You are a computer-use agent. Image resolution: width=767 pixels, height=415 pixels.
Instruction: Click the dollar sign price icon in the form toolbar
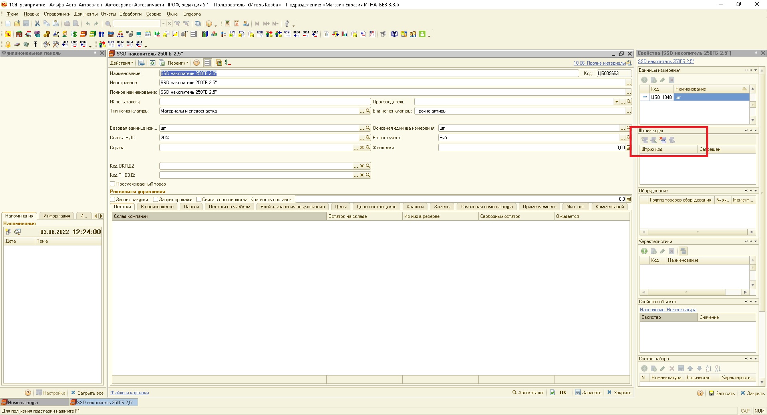pyautogui.click(x=228, y=63)
